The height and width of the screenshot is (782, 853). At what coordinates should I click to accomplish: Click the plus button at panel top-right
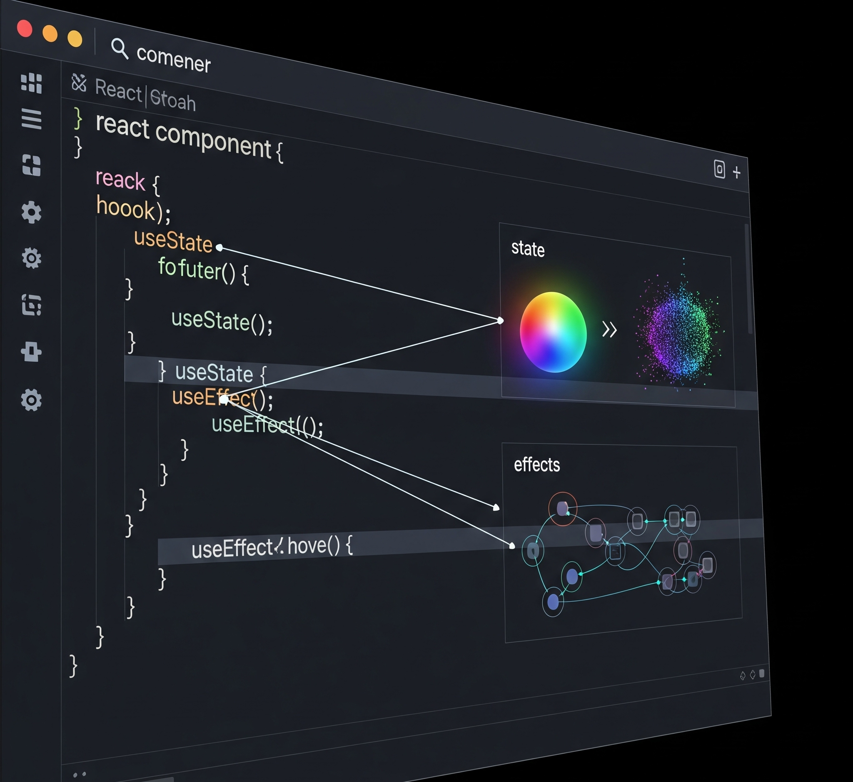(x=737, y=172)
